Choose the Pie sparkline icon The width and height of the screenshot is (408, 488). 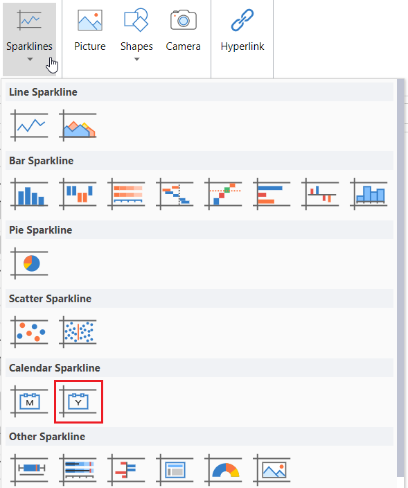tap(30, 263)
